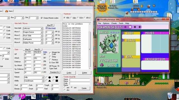Open the Move 3 Earthquake dropdown

42,39
